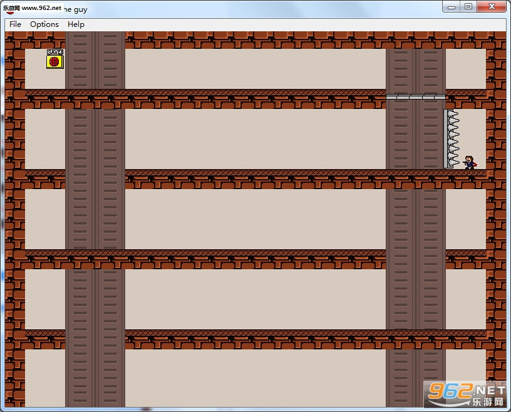Open the File menu
The image size is (511, 412).
[15, 24]
